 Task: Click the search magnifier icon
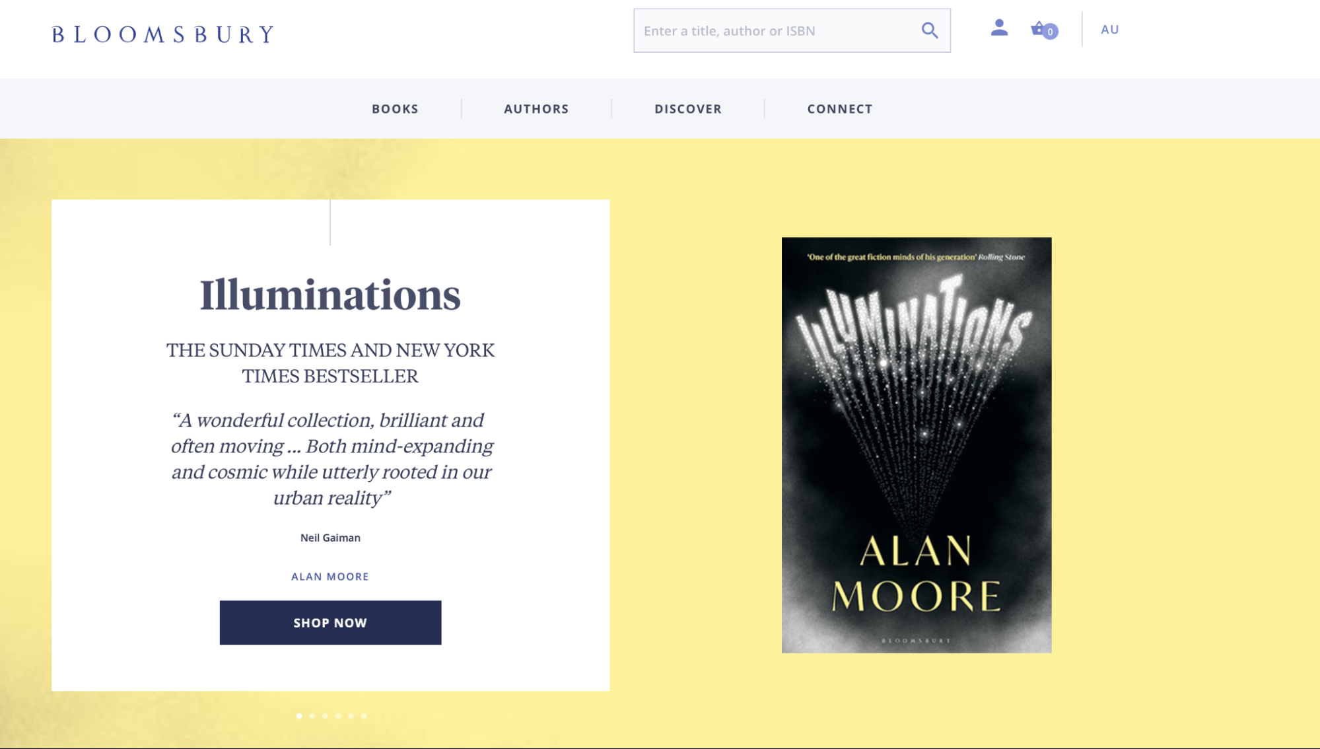(x=929, y=30)
